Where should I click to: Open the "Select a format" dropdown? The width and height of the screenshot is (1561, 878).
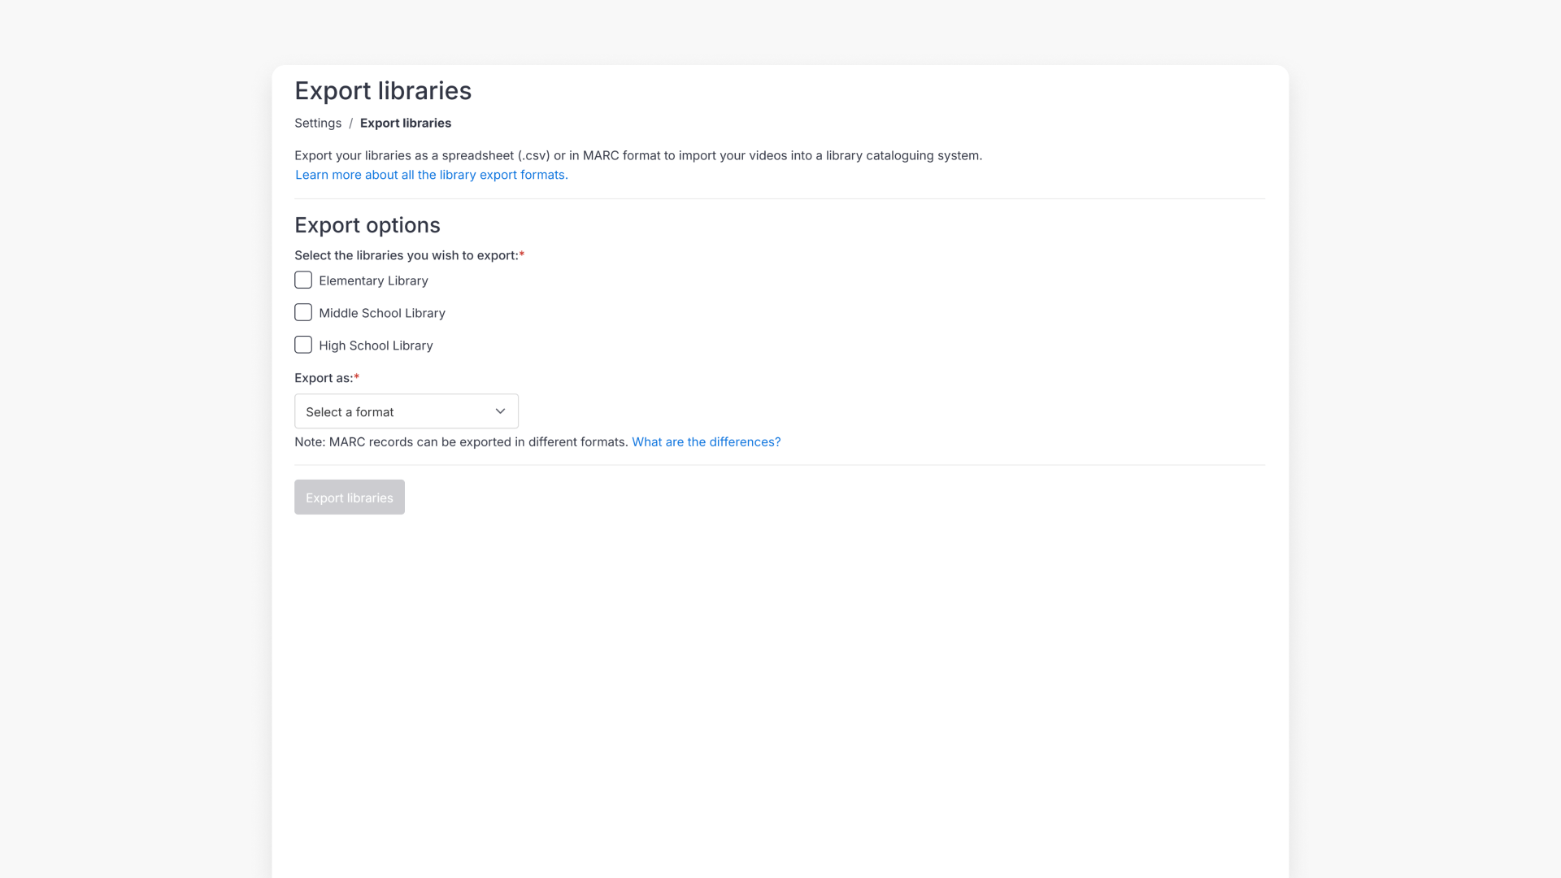(406, 411)
